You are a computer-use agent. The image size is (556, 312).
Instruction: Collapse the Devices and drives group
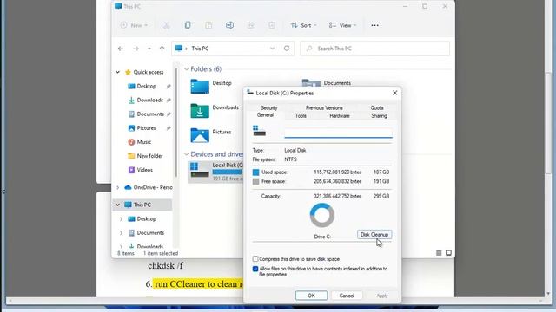187,154
